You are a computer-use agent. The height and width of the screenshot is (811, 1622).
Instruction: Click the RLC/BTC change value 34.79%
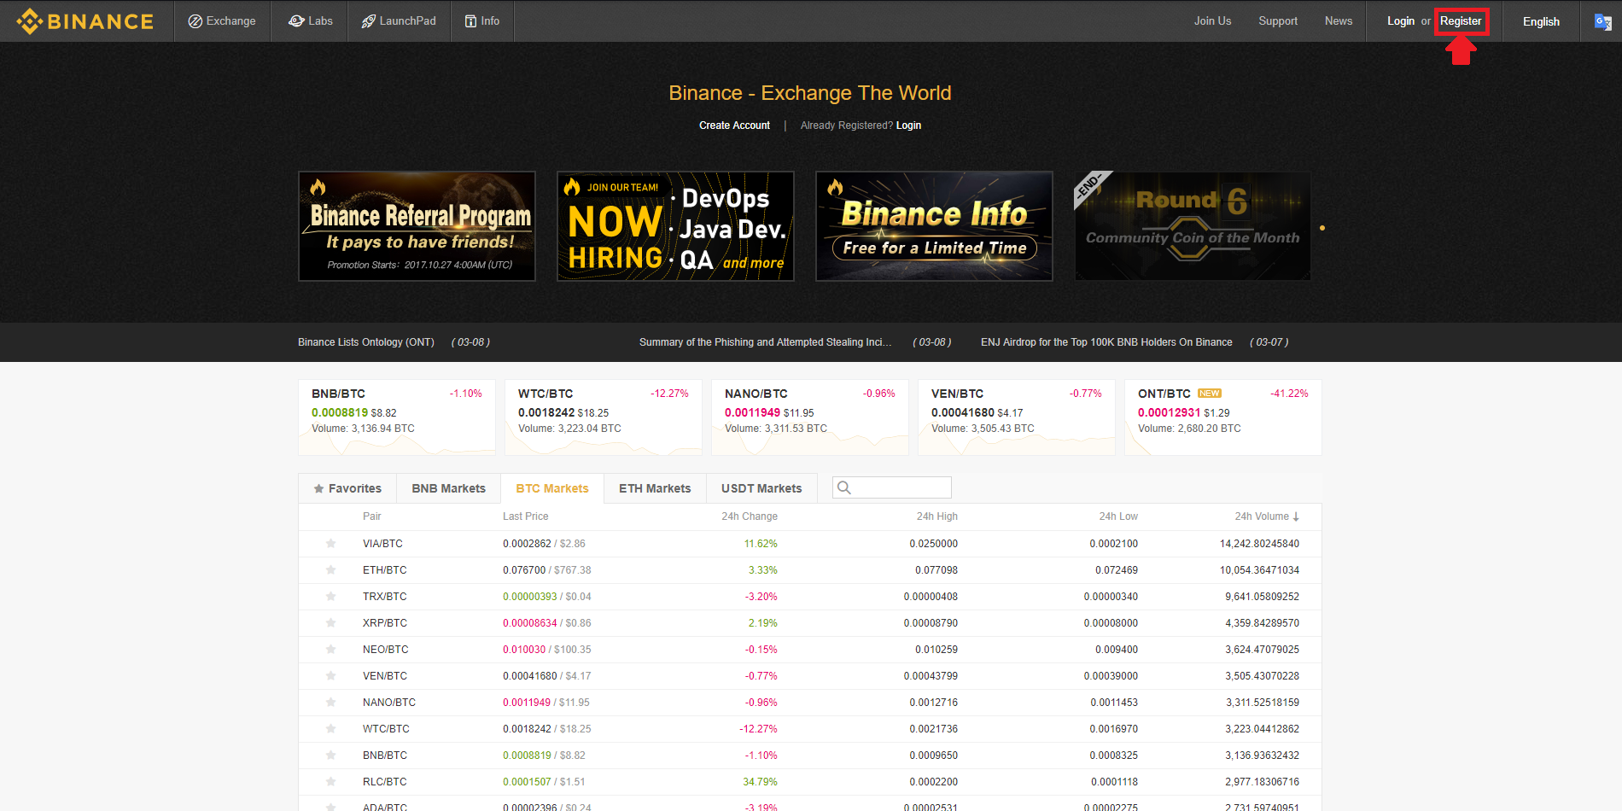761,782
